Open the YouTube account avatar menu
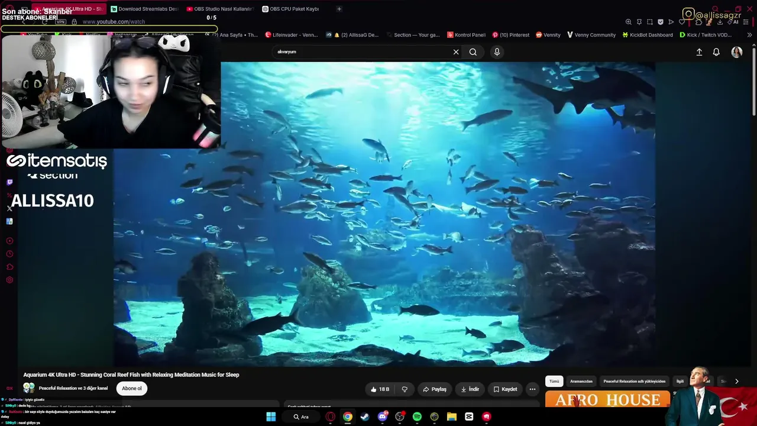Image resolution: width=757 pixels, height=426 pixels. pyautogui.click(x=737, y=52)
